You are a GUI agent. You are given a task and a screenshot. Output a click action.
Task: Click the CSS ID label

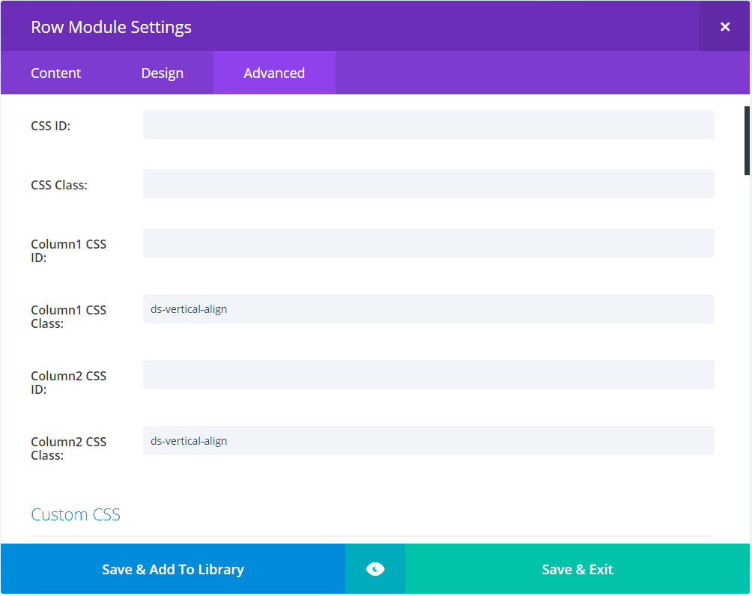pyautogui.click(x=49, y=125)
